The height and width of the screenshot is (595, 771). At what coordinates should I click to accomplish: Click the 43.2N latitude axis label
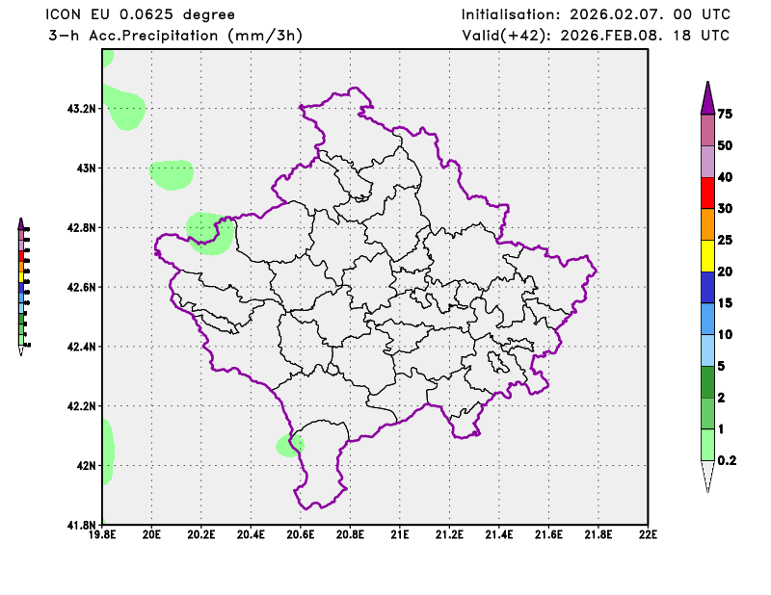click(81, 109)
